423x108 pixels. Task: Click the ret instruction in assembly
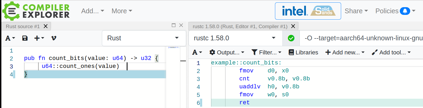tap(244, 103)
